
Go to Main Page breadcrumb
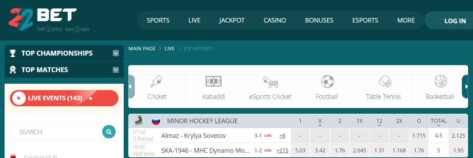pyautogui.click(x=142, y=49)
